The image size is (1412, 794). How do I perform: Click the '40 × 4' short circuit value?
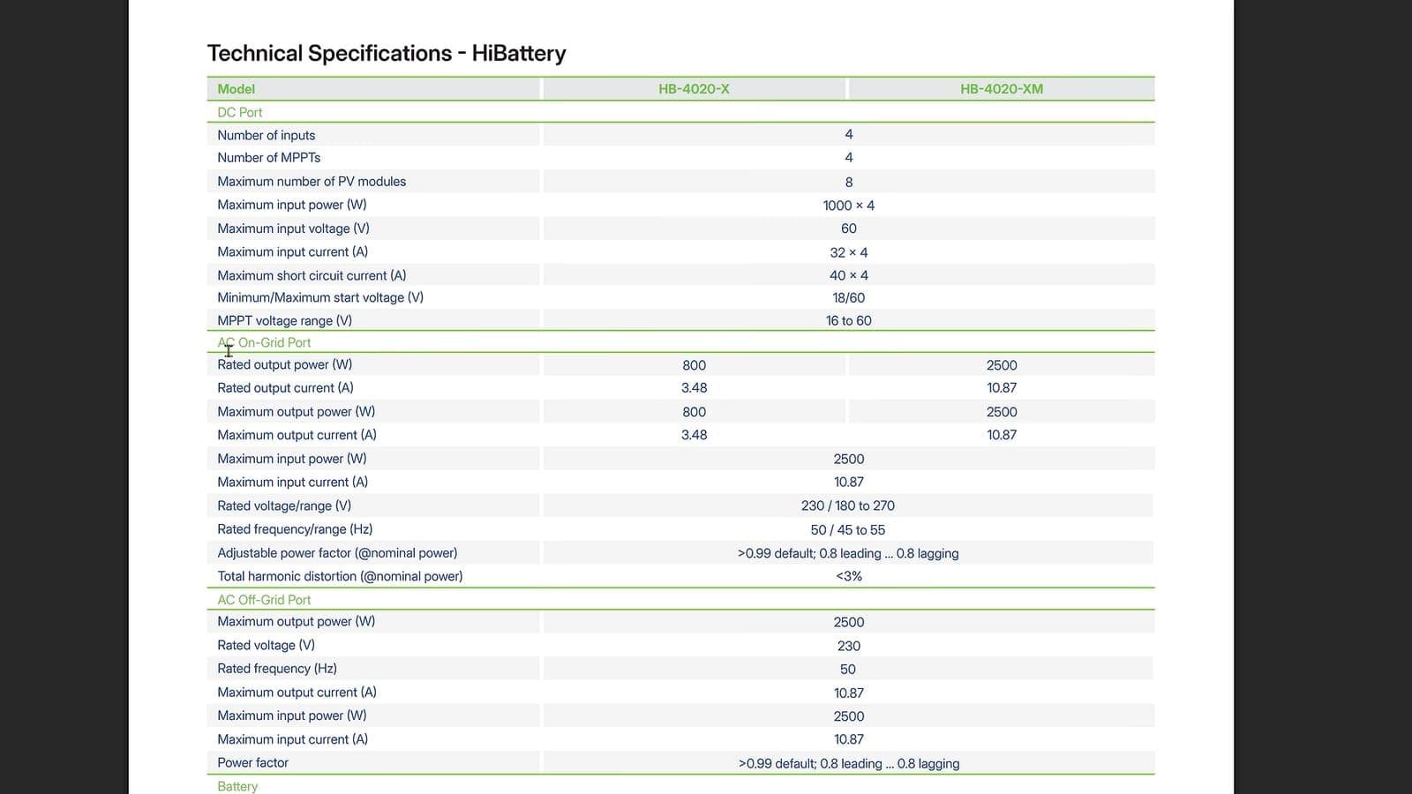click(x=849, y=275)
